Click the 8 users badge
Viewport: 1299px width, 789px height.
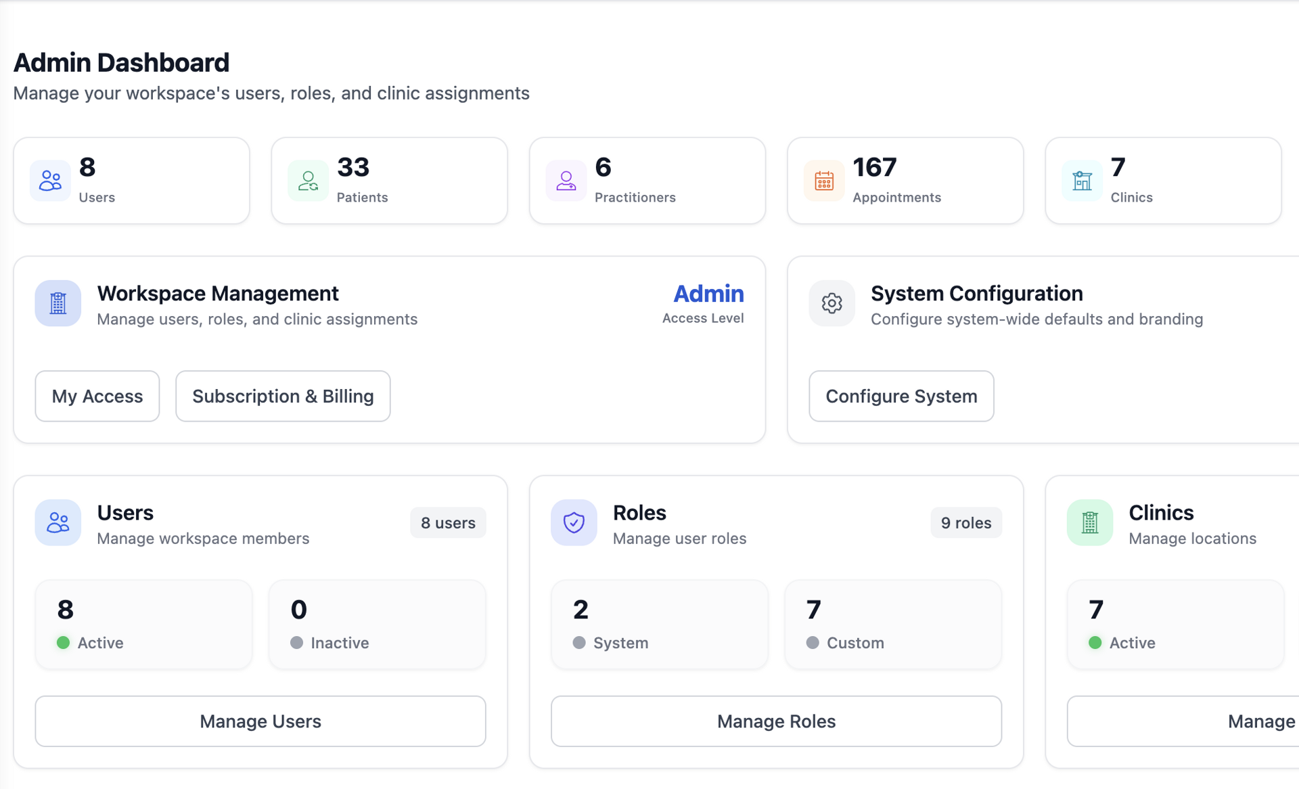[x=448, y=522]
